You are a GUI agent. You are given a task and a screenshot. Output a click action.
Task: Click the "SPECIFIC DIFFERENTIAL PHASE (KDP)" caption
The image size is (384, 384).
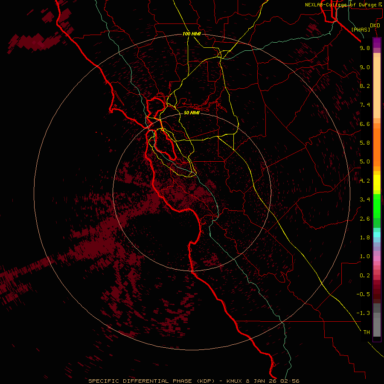click(151, 381)
